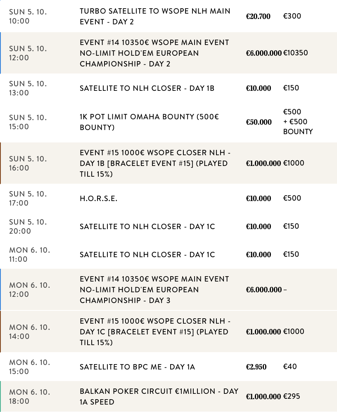Open the H.O.R.S.E. tournament
Image resolution: width=337 pixels, height=412 pixels.
pos(99,199)
